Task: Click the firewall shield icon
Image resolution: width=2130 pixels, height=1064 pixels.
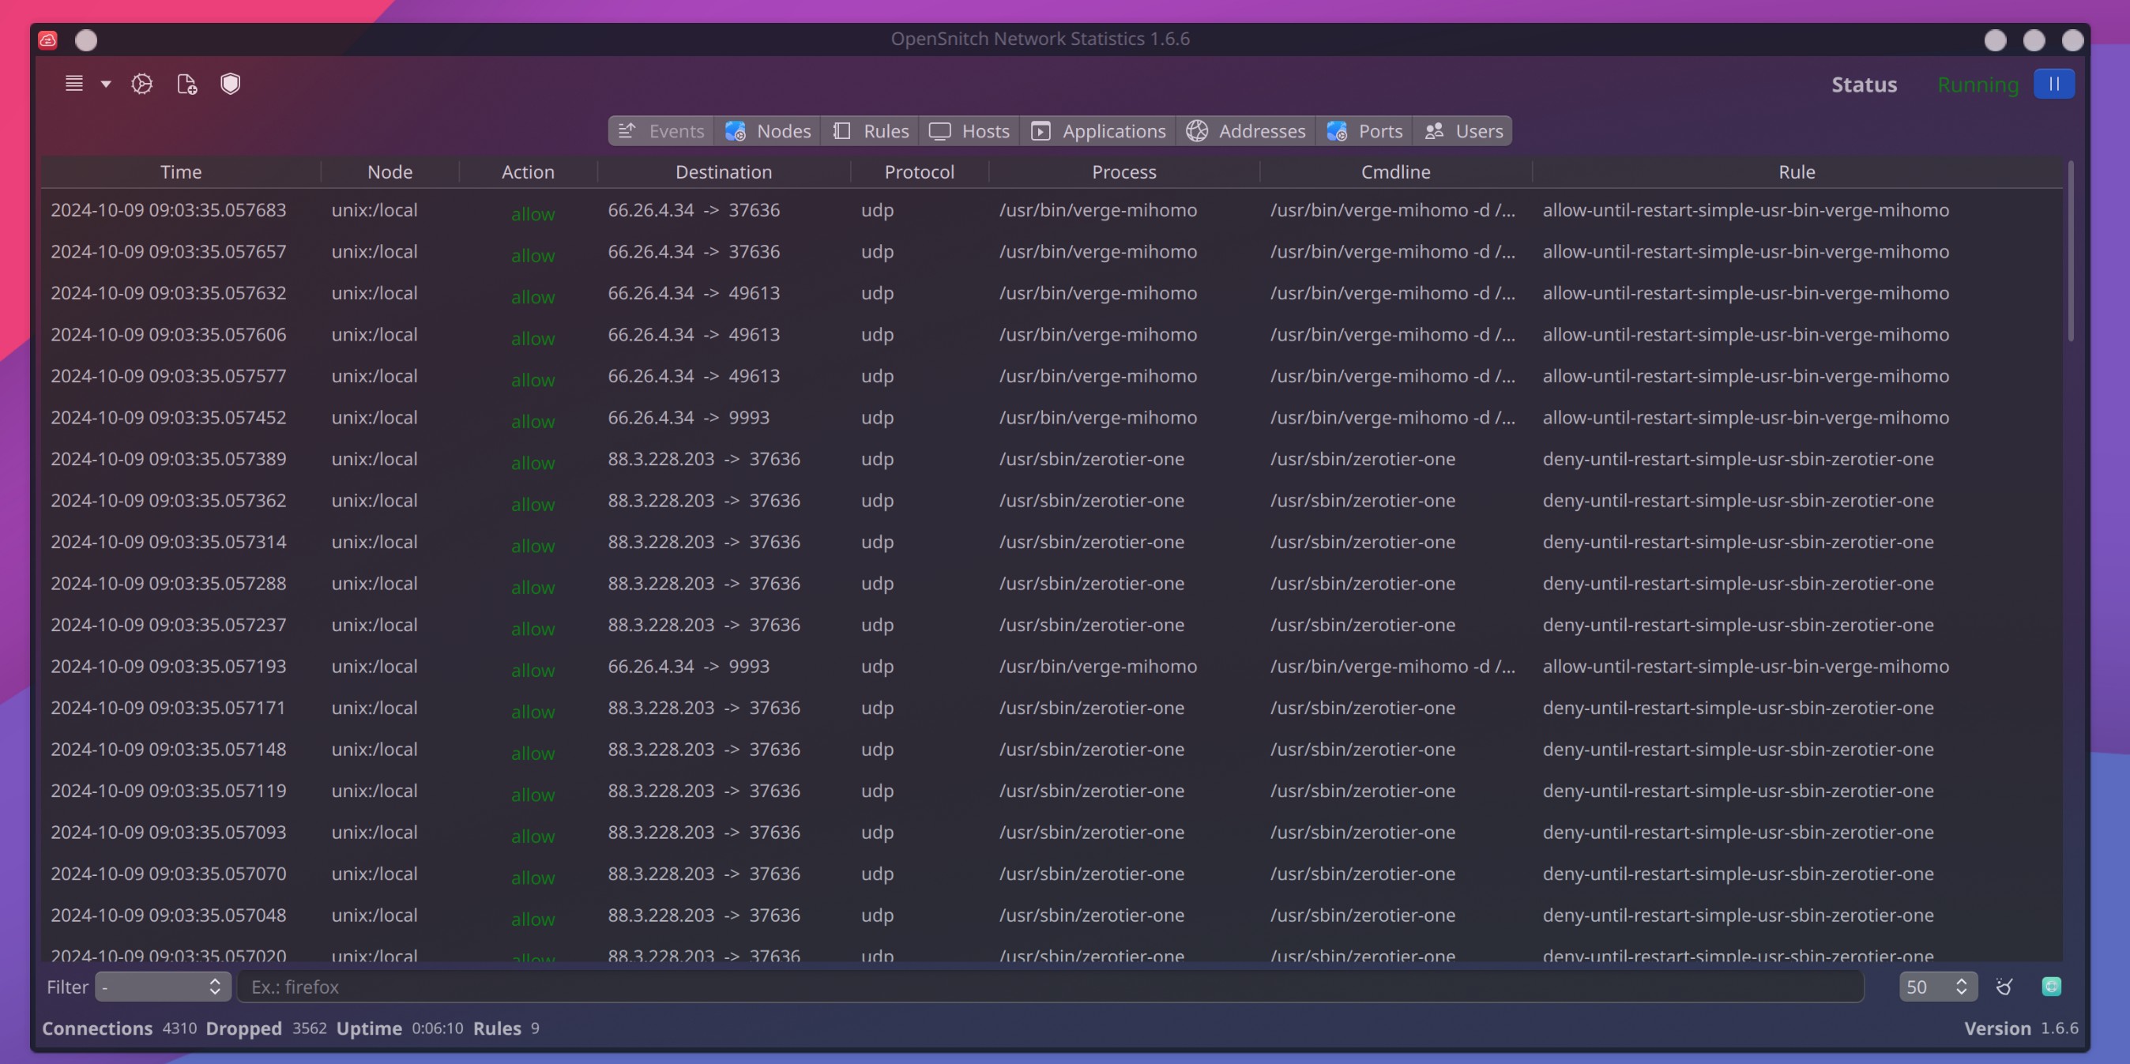Action: [x=231, y=84]
